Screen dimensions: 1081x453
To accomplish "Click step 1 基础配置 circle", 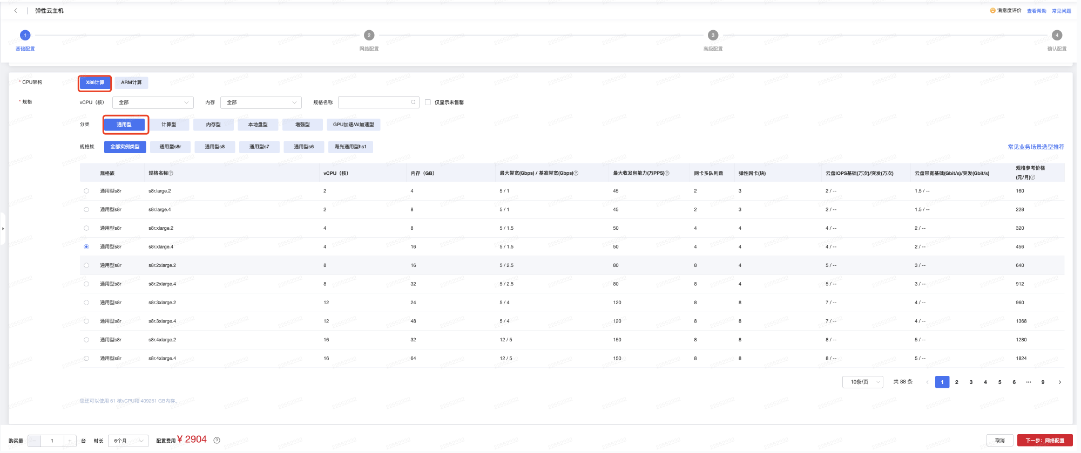I will click(25, 35).
